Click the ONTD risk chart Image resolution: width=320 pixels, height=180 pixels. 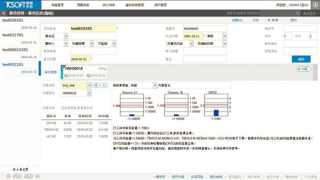pos(216,105)
